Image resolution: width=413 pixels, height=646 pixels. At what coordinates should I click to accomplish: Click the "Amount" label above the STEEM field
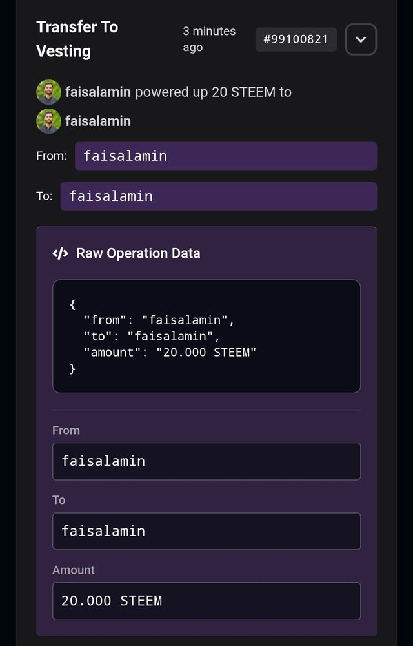pyautogui.click(x=74, y=570)
